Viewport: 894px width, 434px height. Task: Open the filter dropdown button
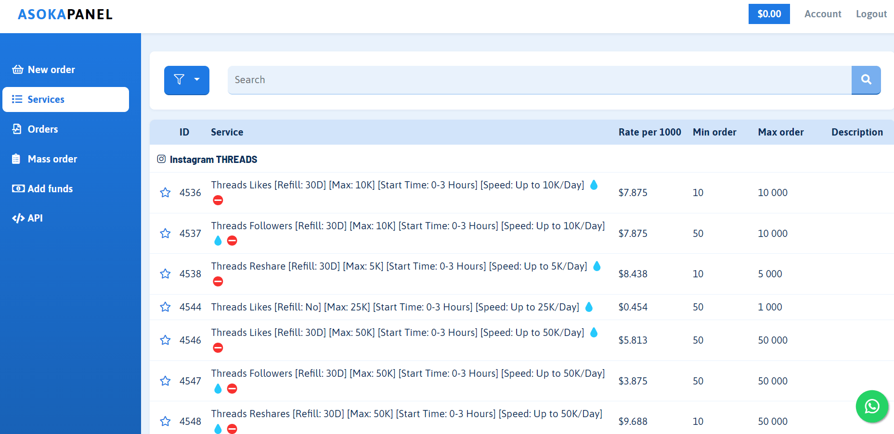(x=186, y=80)
